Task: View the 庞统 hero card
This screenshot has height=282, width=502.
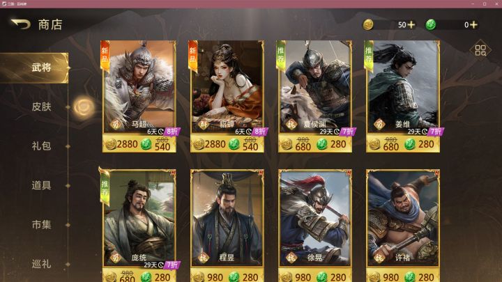Action: click(139, 218)
